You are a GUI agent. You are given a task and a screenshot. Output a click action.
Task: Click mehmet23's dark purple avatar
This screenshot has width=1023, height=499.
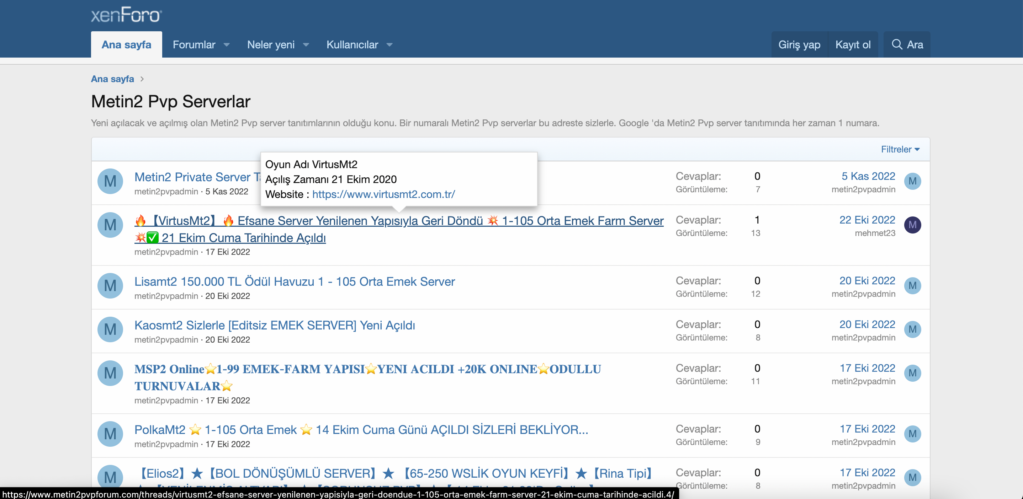point(912,225)
